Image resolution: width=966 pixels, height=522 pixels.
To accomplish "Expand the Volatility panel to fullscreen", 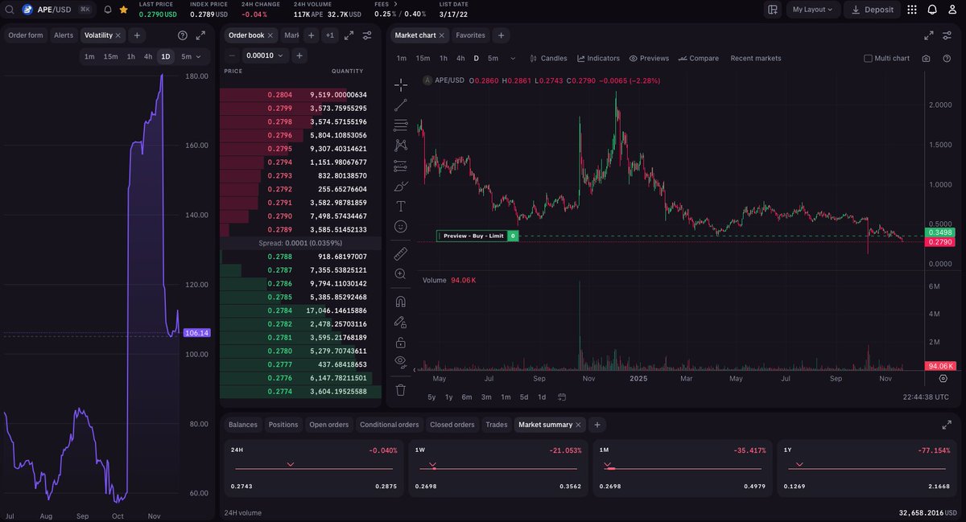I will [x=200, y=35].
